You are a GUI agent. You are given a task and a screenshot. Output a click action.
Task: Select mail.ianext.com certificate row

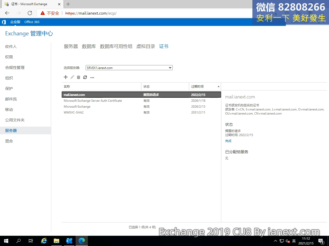click(141, 95)
